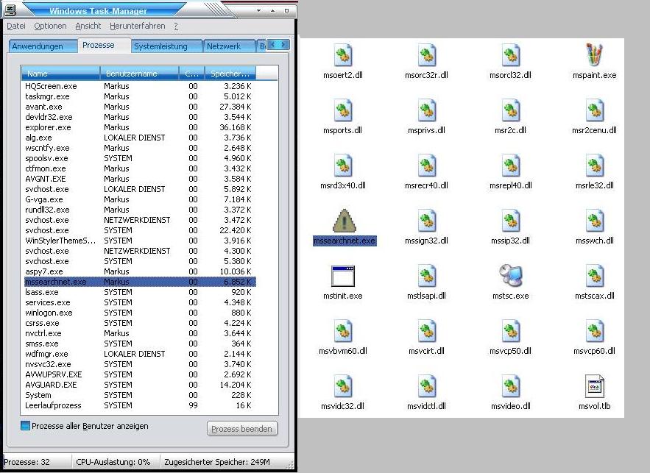Switch to the Systemleistung tab
Image resolution: width=650 pixels, height=473 pixels.
point(160,46)
